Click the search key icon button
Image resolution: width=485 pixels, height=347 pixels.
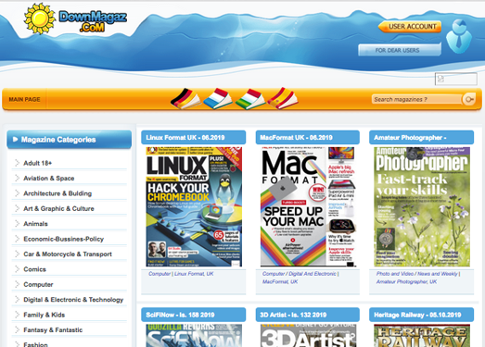(x=469, y=99)
